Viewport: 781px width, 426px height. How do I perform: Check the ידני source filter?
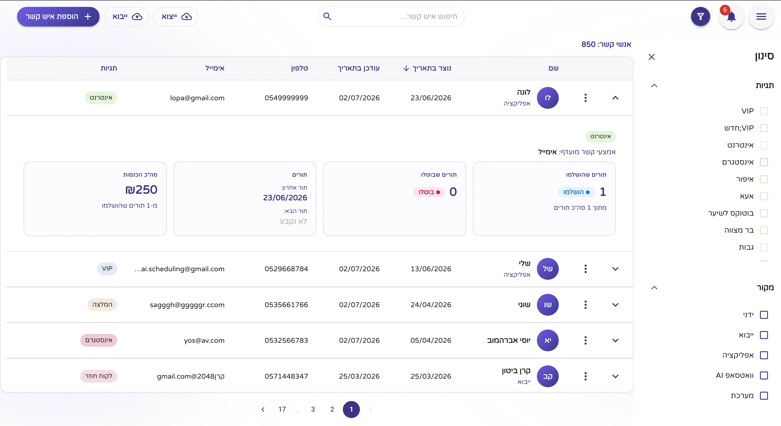[x=764, y=315]
